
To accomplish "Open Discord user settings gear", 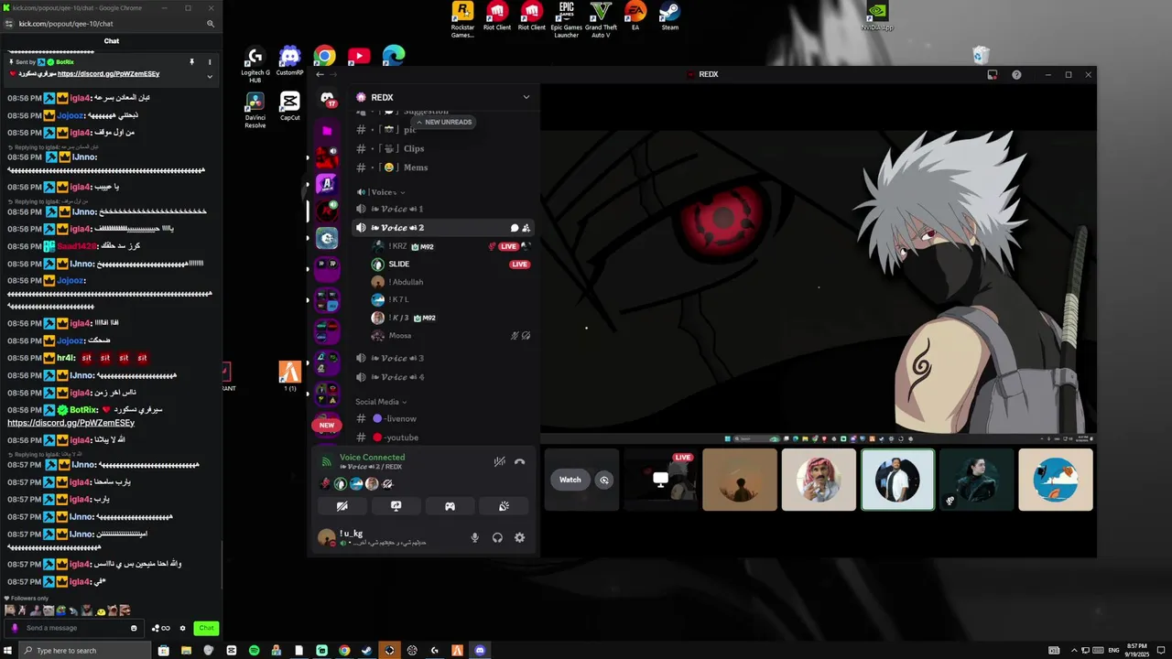I will (x=519, y=538).
